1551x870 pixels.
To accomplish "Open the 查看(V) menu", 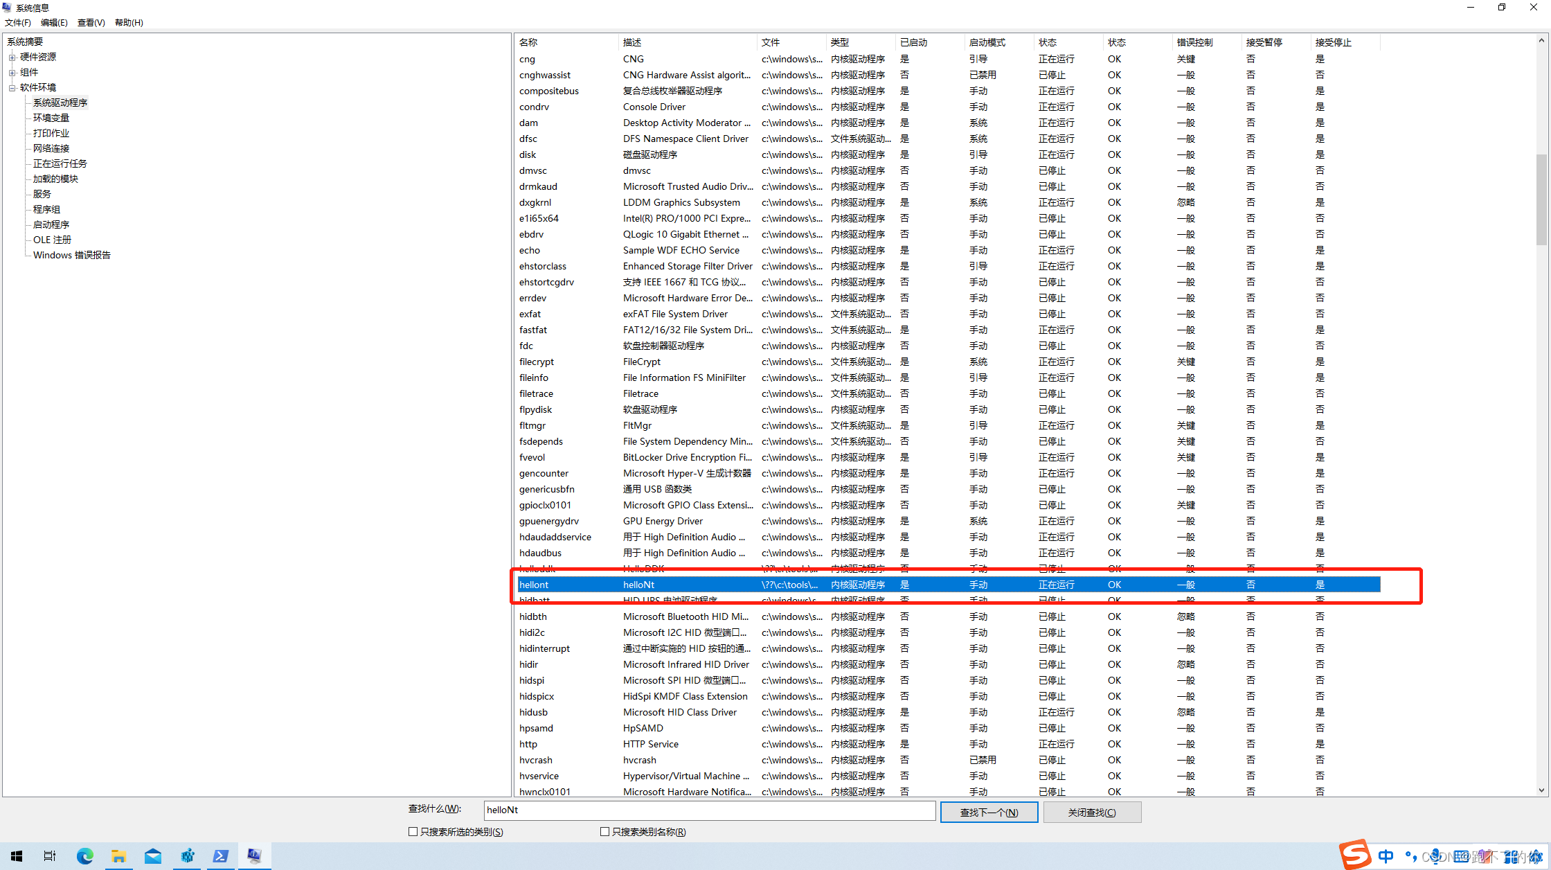I will tap(91, 23).
